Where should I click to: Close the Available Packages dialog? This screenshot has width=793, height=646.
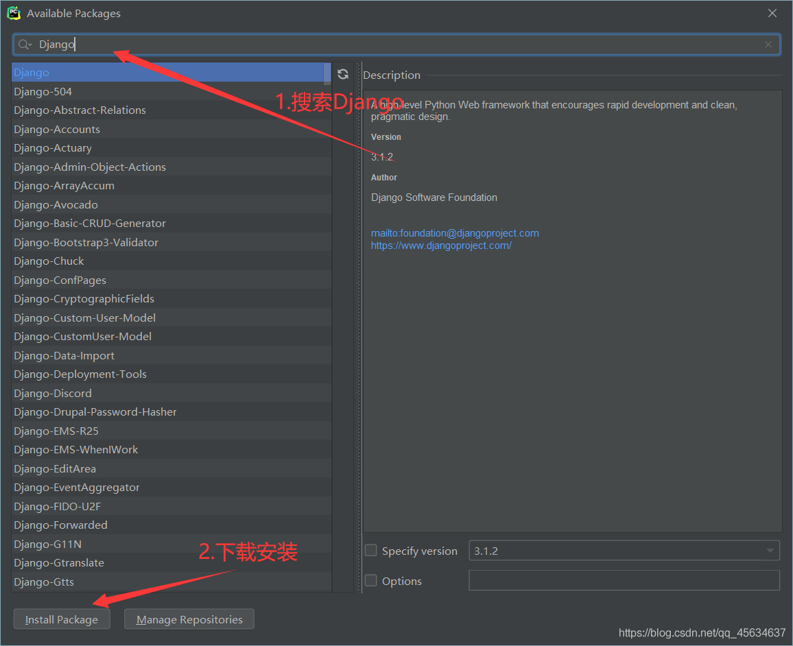772,13
